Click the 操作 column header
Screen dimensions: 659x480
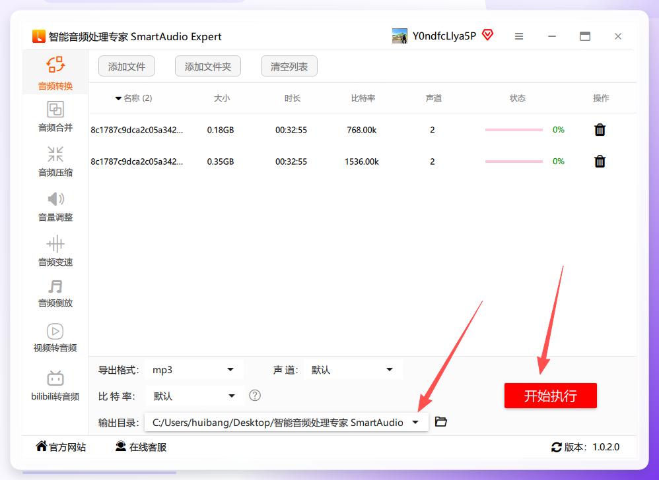point(601,98)
